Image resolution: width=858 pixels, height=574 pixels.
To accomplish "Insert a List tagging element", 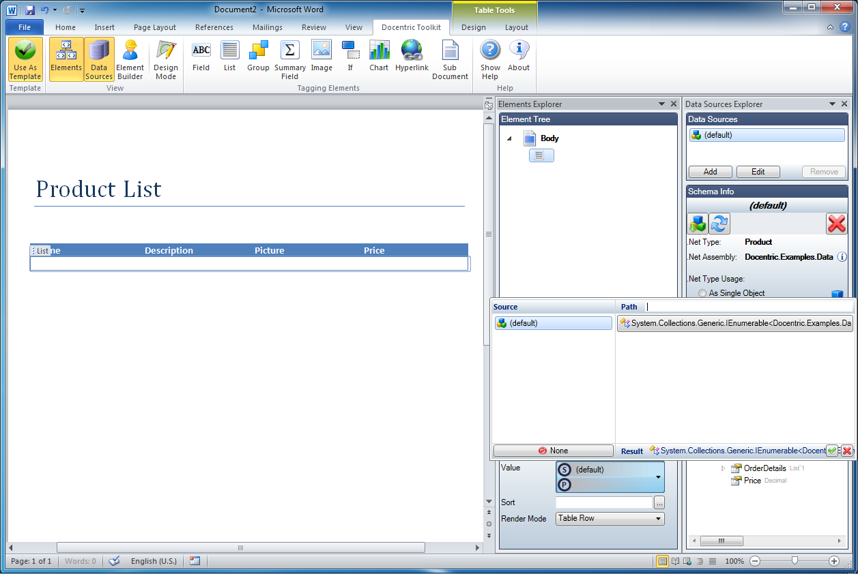I will pyautogui.click(x=230, y=56).
